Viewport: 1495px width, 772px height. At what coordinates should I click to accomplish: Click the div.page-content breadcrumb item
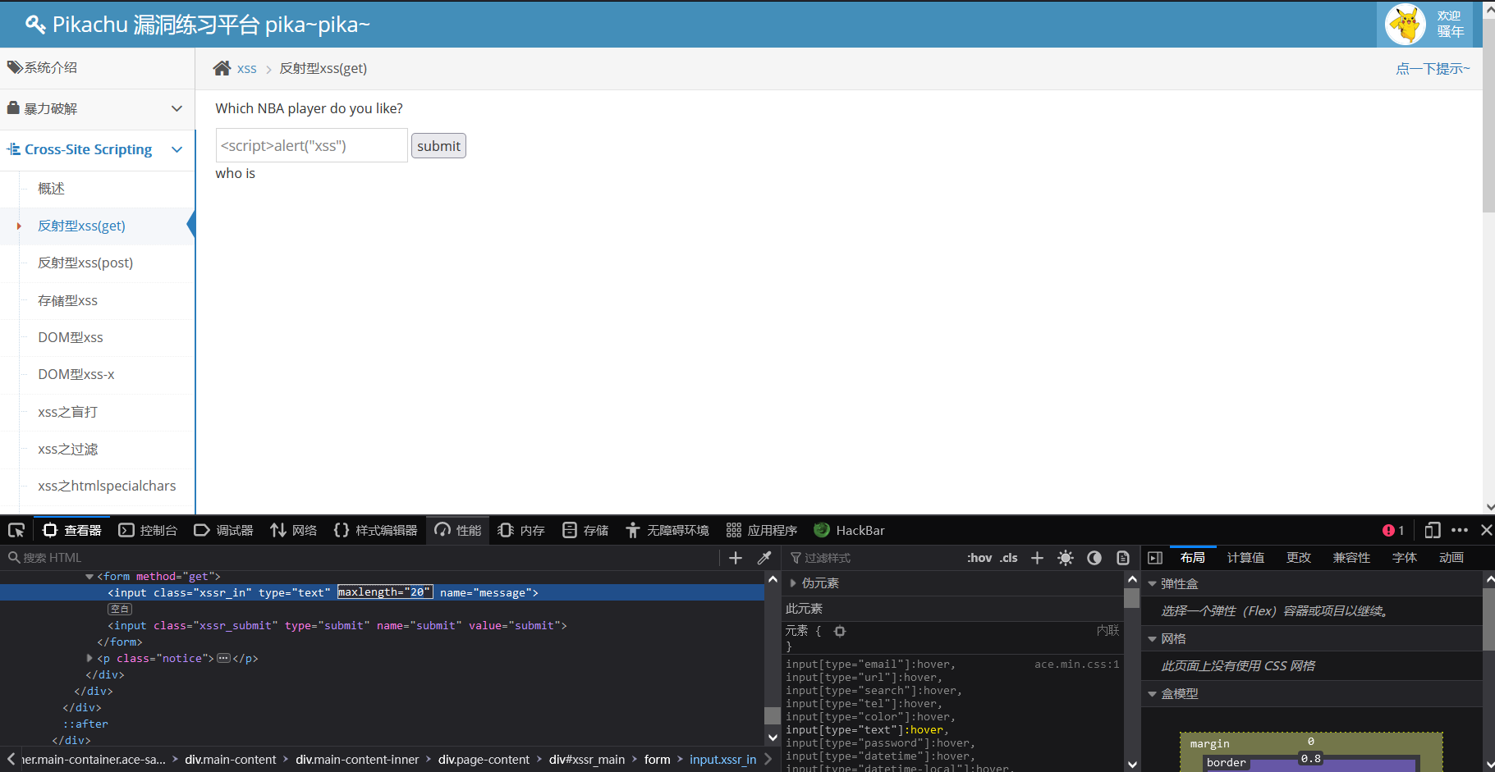484,760
